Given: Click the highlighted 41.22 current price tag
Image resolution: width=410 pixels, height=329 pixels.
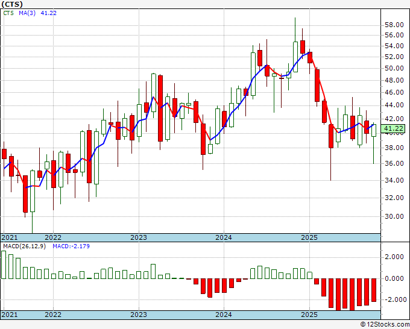Looking at the screenshot, I should tap(394, 128).
